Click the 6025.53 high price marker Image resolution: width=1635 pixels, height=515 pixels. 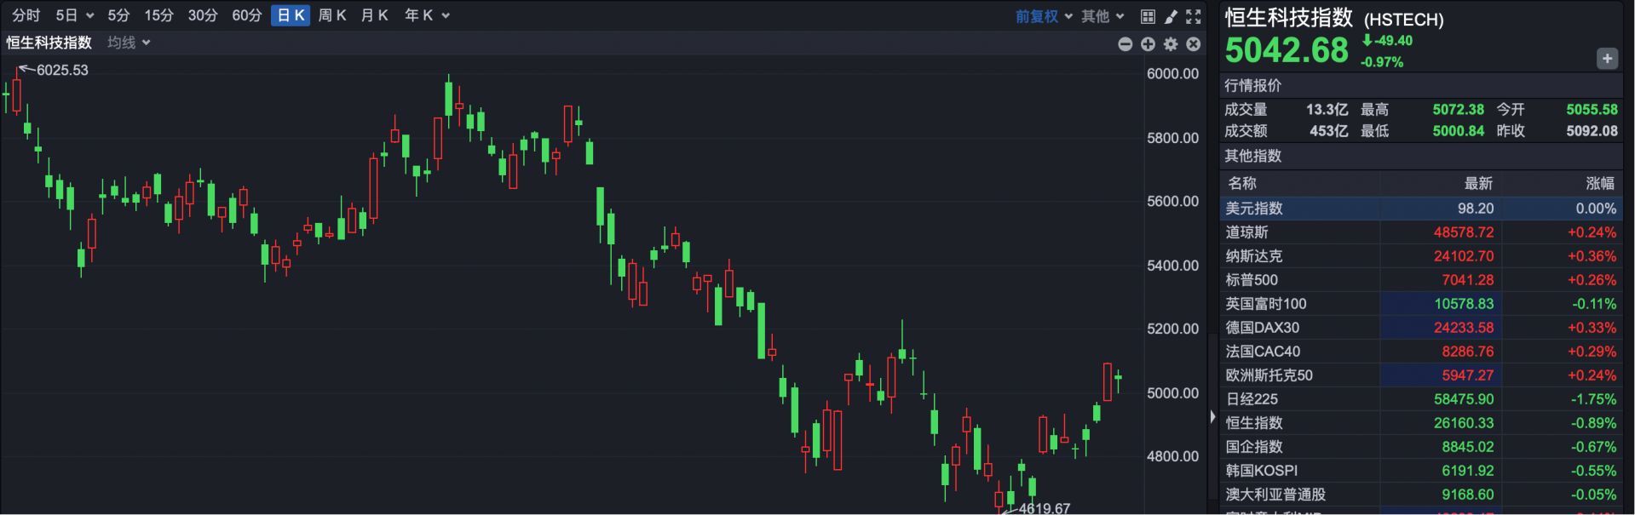62,70
